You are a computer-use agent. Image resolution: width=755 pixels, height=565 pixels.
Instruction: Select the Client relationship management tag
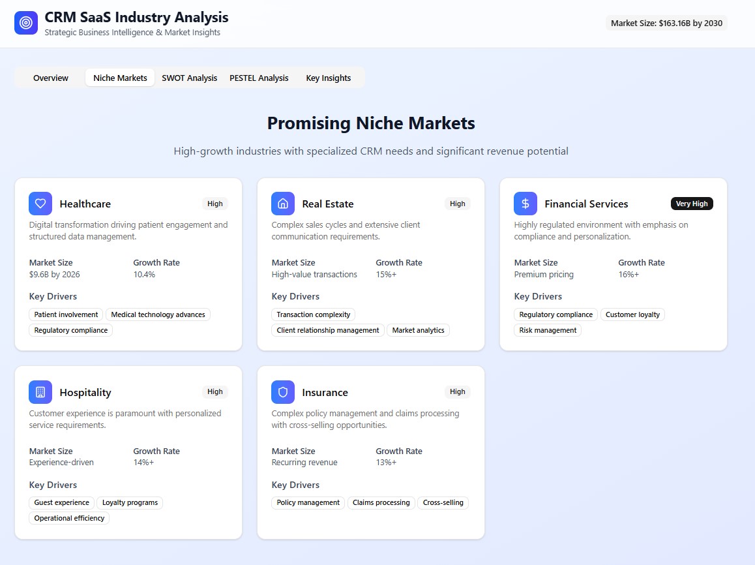(x=328, y=330)
